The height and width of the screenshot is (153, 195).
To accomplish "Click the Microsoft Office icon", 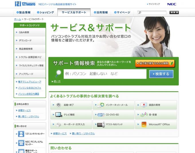I will (x=144, y=124).
